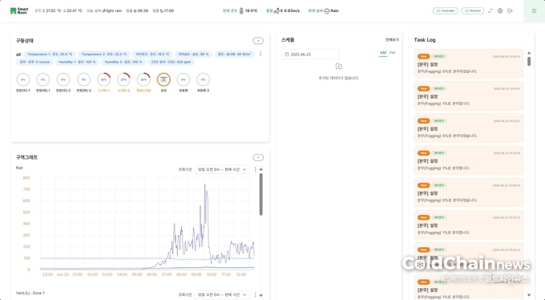Viewport: 545px width, 300px height.
Task: Click the Task Log scrollbar thumb
Action: (529, 61)
